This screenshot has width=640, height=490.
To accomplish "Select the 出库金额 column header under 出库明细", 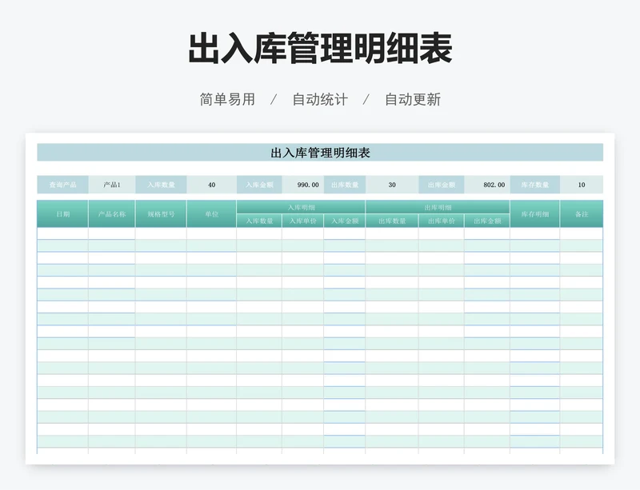I will coord(487,221).
